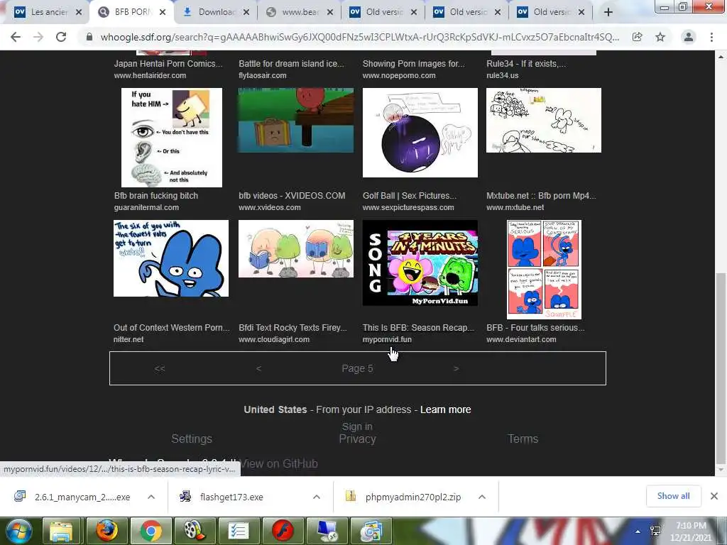This screenshot has height=545, width=727.
Task: Open the 'If you hate HIM' meme thumbnail
Action: click(172, 138)
